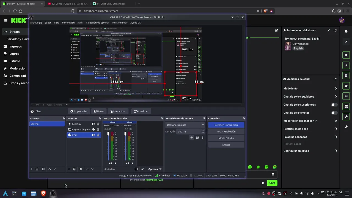
Task: Open the Archivo menu in OBS
Action: tap(36, 23)
